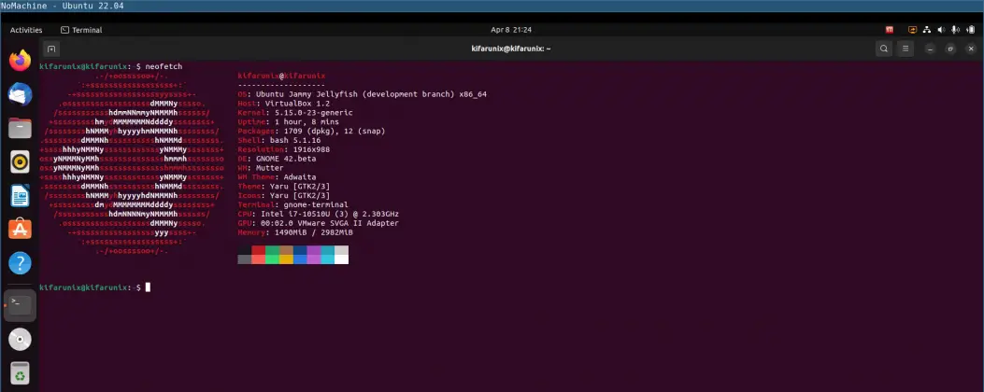Open the optical disc icon in dock
Screen dimensions: 984x392
click(20, 340)
